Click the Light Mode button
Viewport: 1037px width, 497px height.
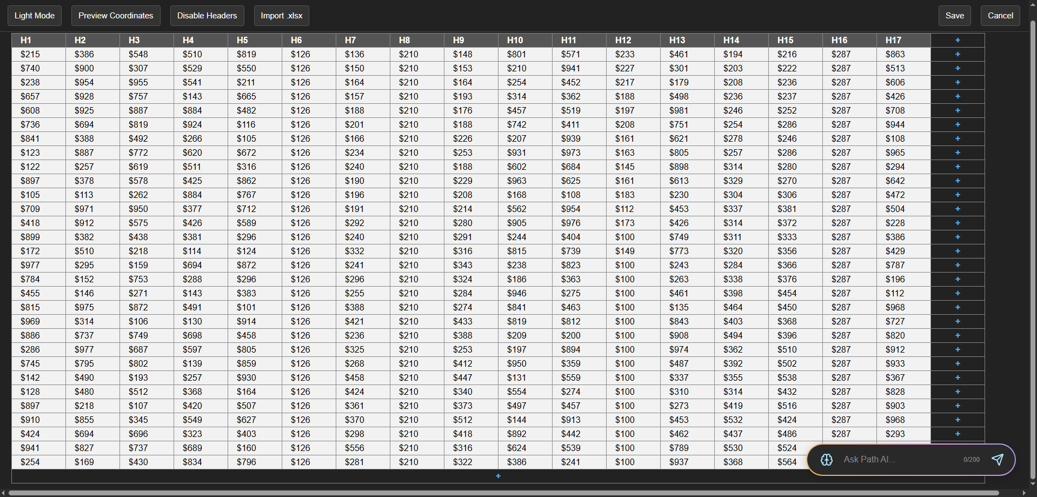click(x=35, y=16)
